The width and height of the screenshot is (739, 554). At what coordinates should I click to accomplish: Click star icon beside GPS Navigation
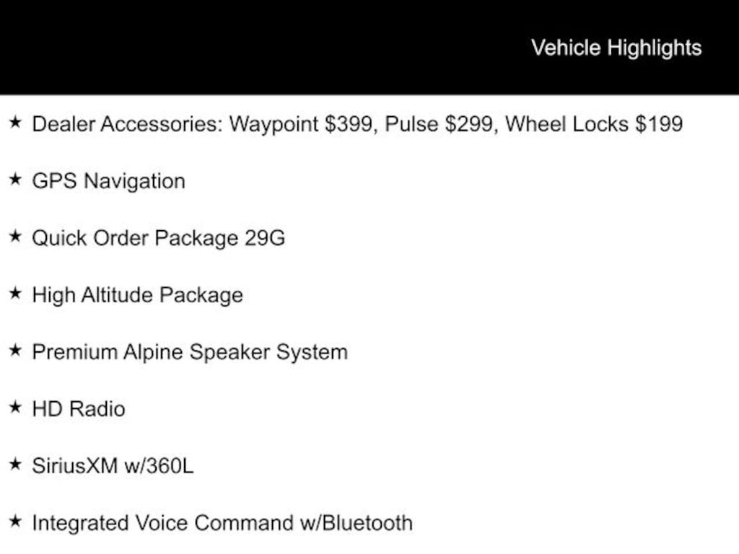point(16,180)
